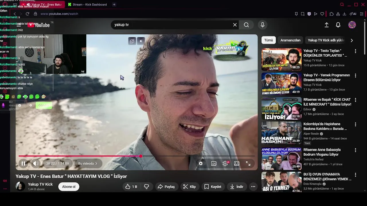Open options for 'Kolombiya'da Hapishane' video
Image resolution: width=367 pixels, height=206 pixels.
[356, 124]
